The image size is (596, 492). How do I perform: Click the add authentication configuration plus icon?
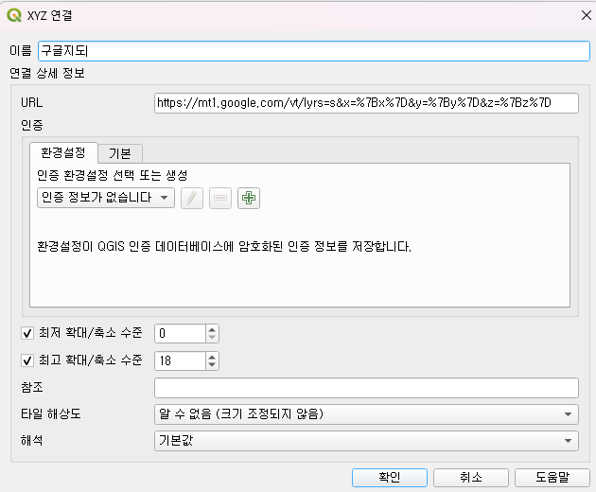[249, 198]
